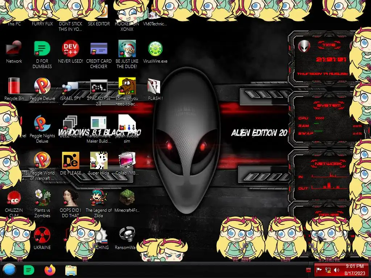Open Minecraft4Fr grass block icon
This screenshot has width=371, height=278.
click(127, 201)
